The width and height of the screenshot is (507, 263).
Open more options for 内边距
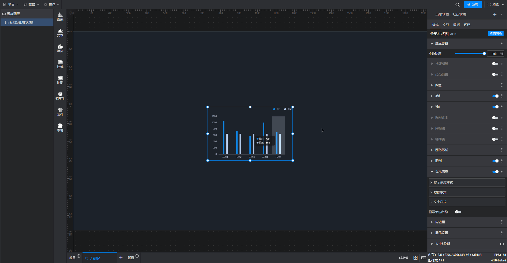[x=502, y=222]
